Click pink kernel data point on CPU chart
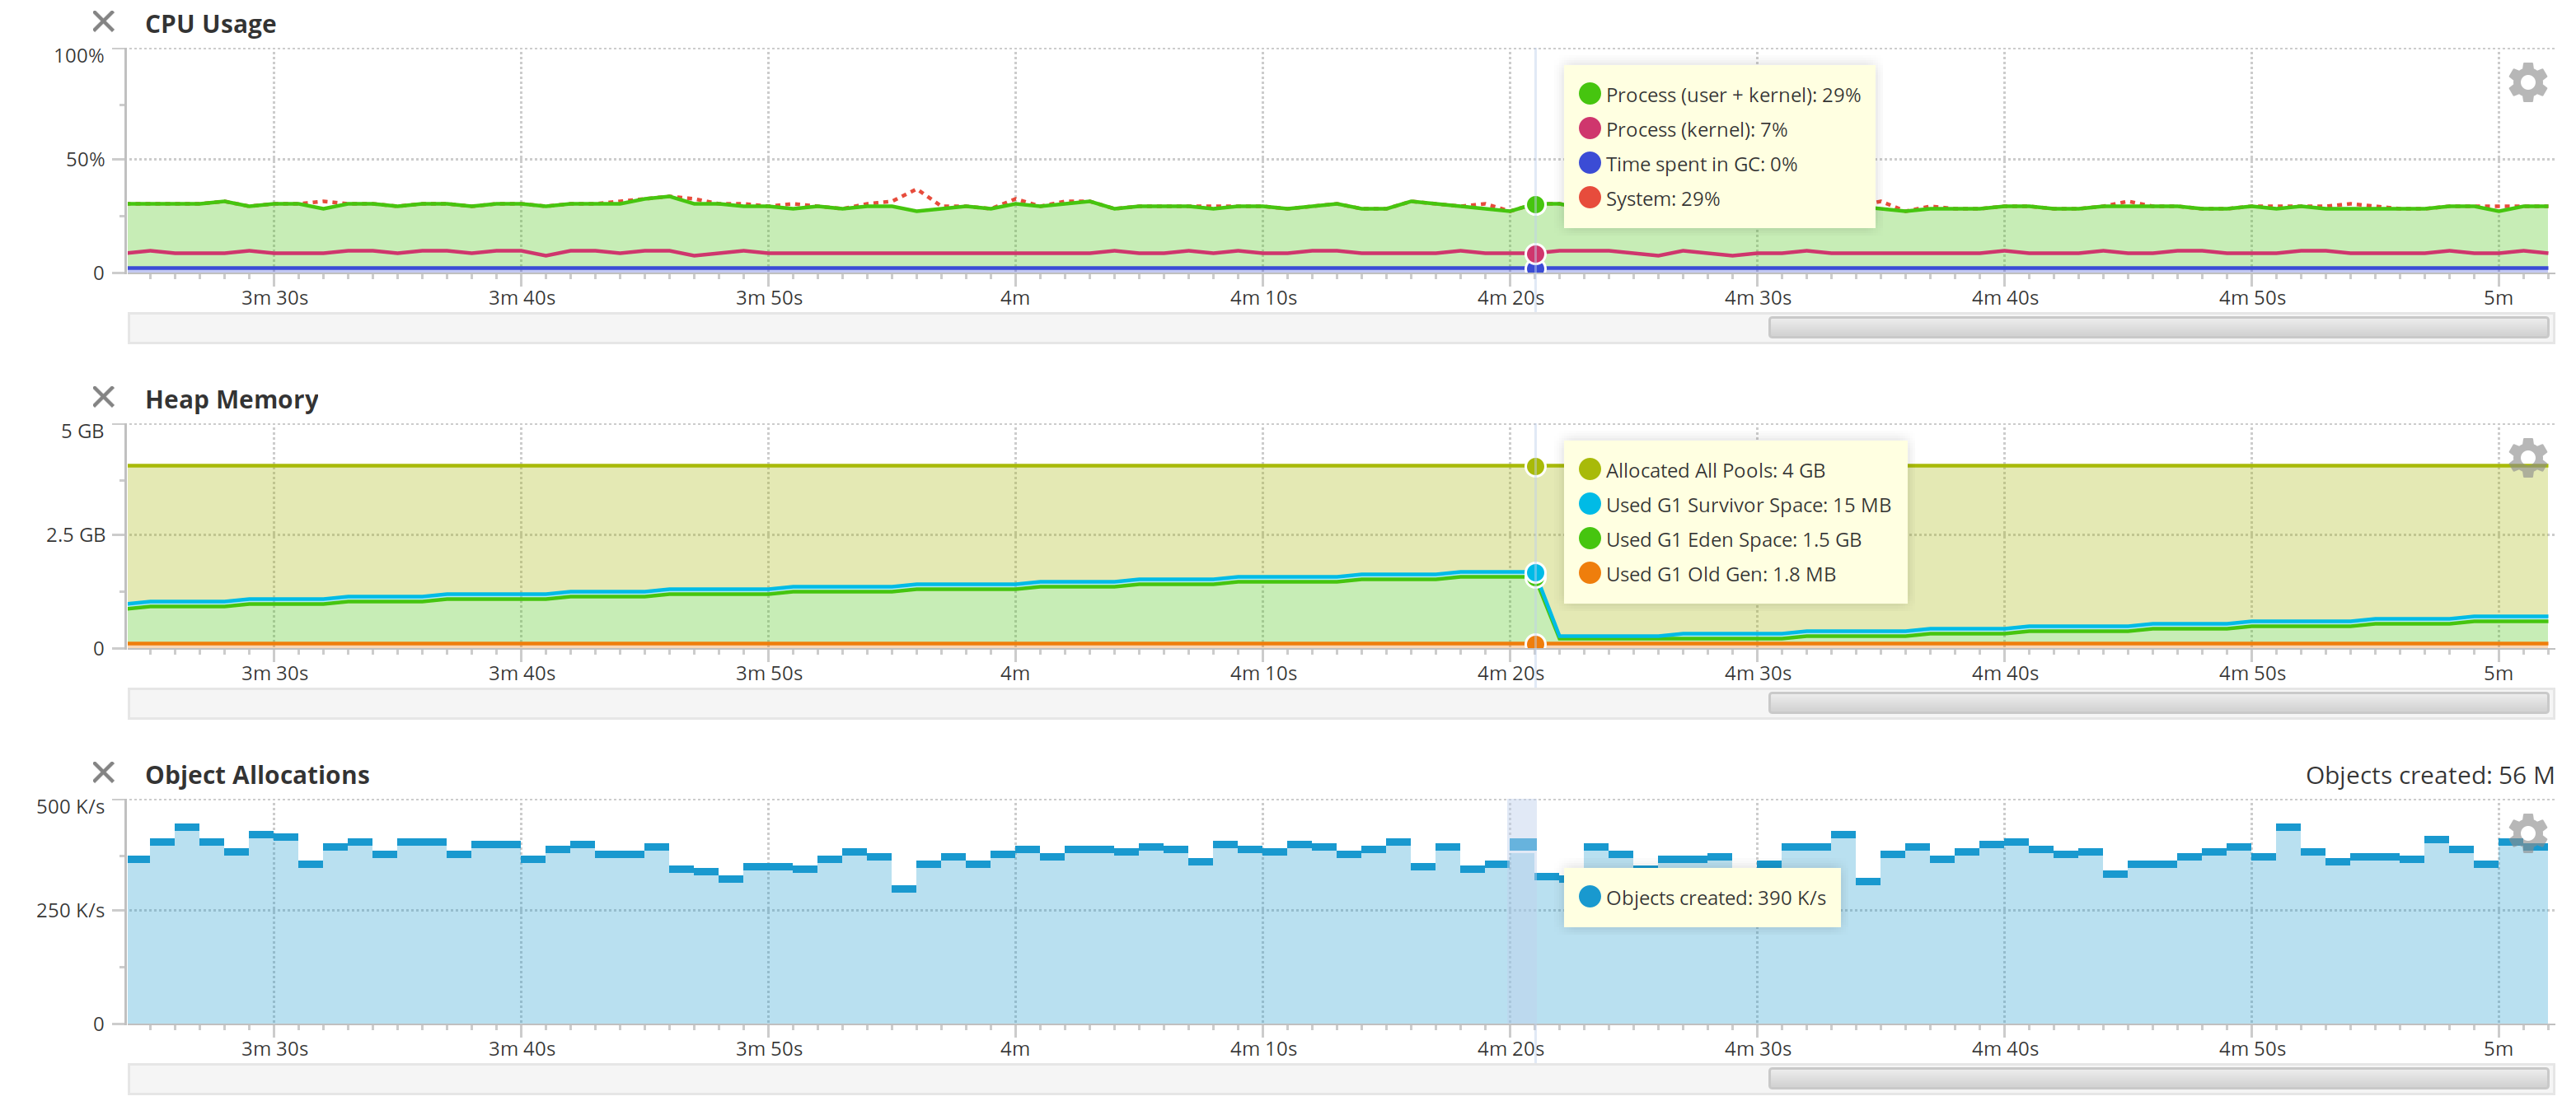This screenshot has height=1115, width=2576. tap(1535, 254)
